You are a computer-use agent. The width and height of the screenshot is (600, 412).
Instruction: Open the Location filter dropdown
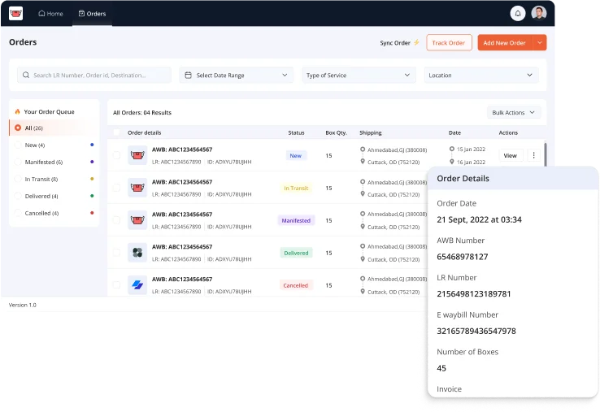pyautogui.click(x=482, y=76)
